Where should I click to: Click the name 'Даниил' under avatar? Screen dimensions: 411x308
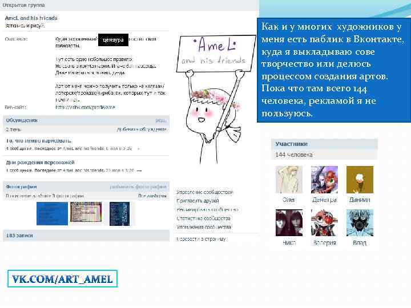pos(360,200)
